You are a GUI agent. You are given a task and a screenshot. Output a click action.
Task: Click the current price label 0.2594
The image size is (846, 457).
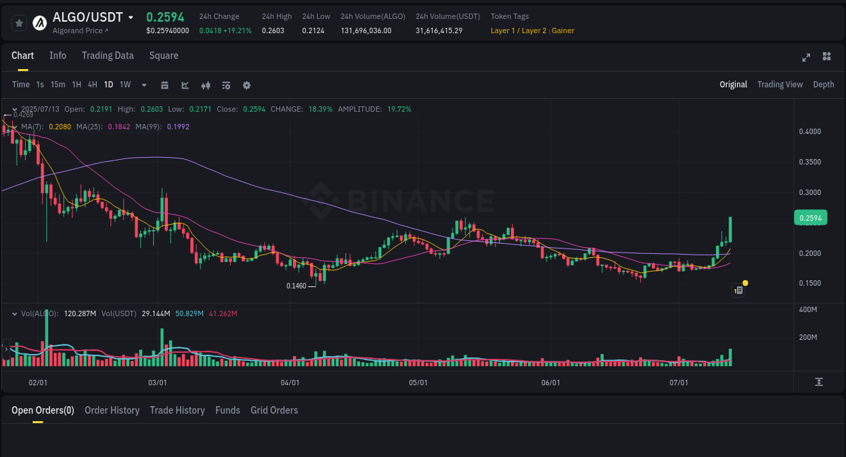pyautogui.click(x=810, y=217)
